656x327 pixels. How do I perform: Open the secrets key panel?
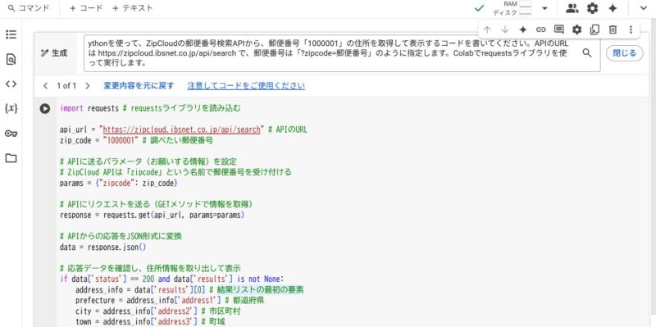point(11,134)
